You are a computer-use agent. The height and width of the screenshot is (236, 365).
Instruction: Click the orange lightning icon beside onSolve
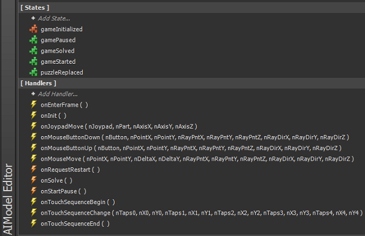click(34, 180)
